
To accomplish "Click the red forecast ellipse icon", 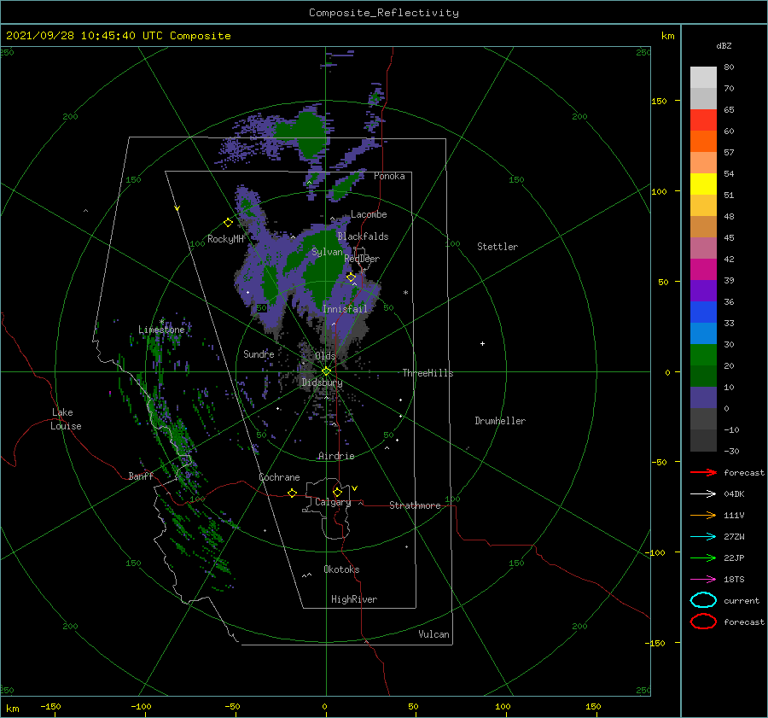I will point(703,622).
